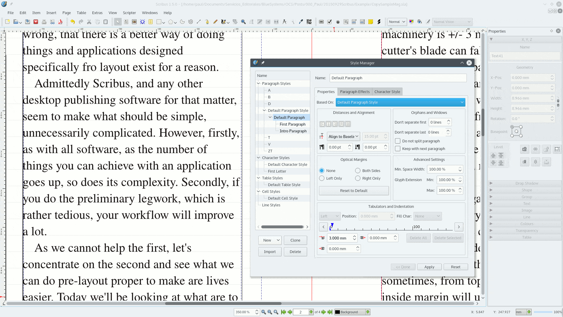
Task: Select Both Sides optical margins
Action: coord(358,171)
